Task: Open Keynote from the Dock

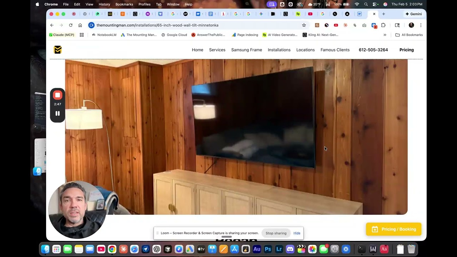Action: (212, 249)
